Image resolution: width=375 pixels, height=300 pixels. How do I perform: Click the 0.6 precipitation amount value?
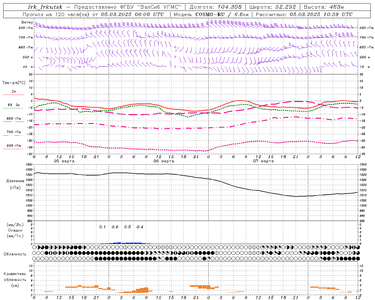tap(115, 227)
